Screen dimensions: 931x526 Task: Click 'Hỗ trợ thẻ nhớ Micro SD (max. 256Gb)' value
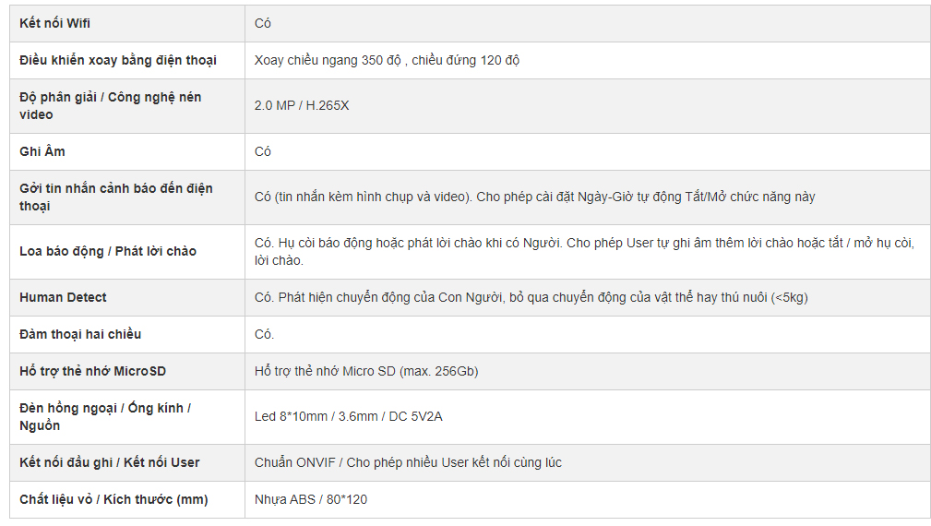[x=366, y=371]
